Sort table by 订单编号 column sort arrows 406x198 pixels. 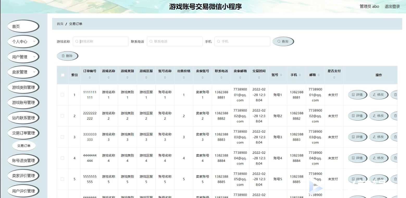[90, 77]
